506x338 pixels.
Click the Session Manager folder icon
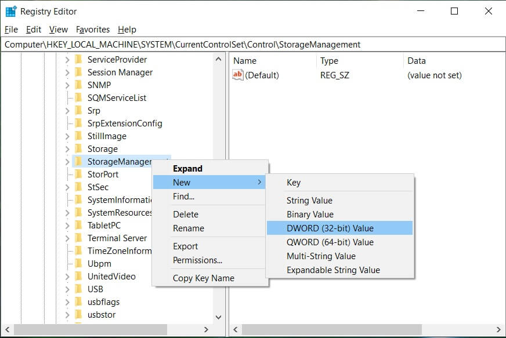click(78, 72)
